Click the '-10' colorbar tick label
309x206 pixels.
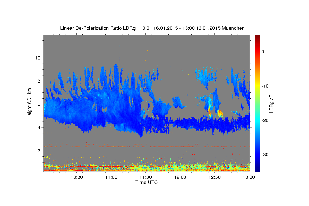point(265,86)
